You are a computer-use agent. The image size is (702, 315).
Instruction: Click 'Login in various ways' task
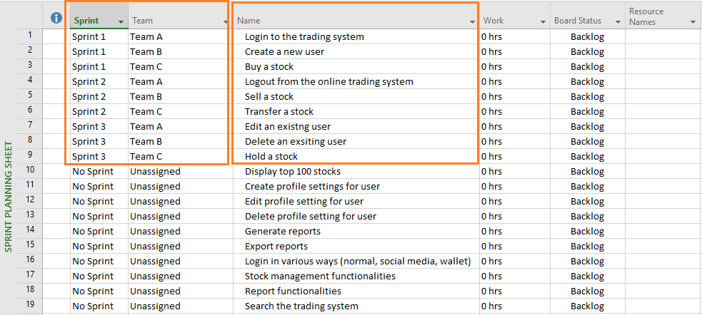(358, 262)
